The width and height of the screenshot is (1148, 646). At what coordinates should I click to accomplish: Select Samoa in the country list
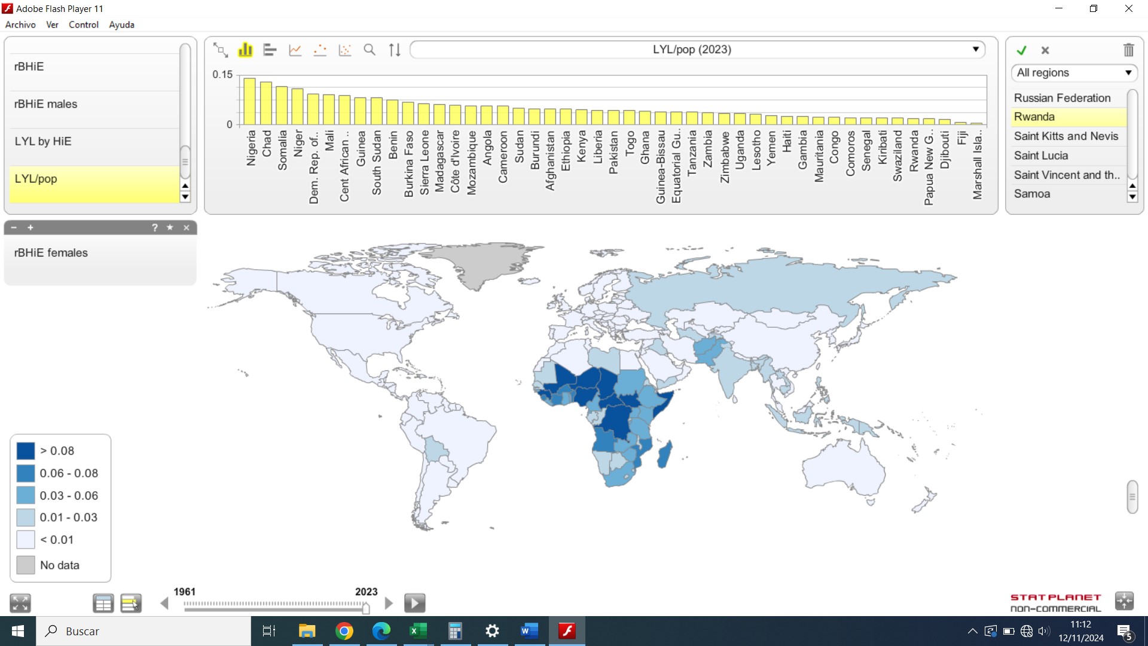pos(1068,194)
